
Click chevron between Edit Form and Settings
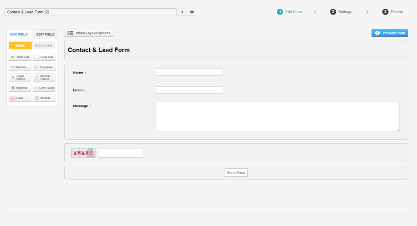click(315, 12)
